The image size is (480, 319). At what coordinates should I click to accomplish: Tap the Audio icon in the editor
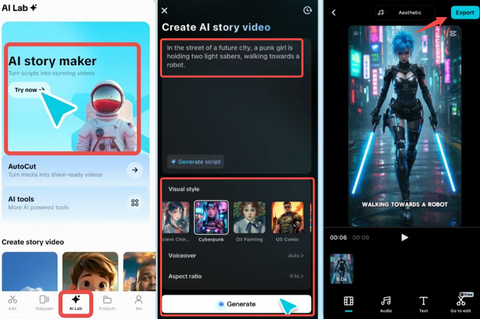pos(386,301)
